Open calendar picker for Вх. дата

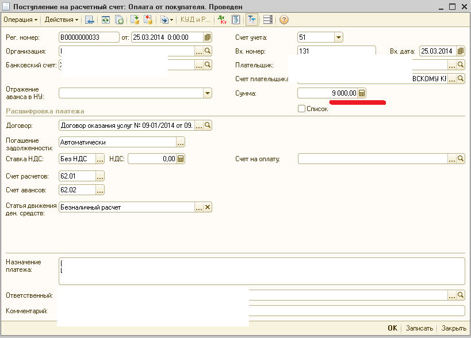460,51
